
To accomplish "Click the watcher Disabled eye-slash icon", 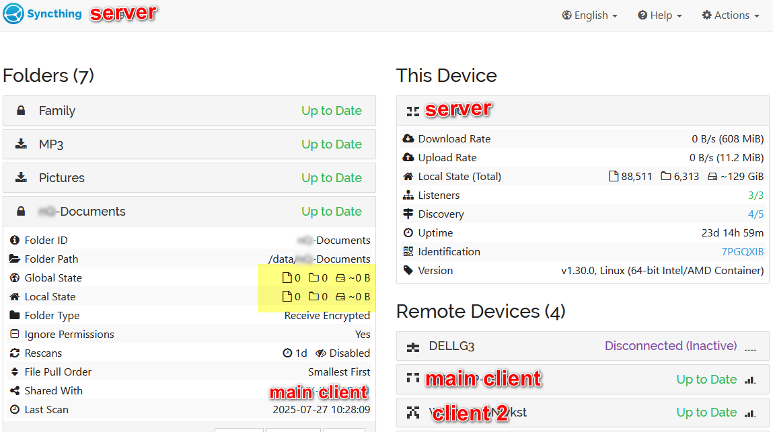I will point(321,353).
